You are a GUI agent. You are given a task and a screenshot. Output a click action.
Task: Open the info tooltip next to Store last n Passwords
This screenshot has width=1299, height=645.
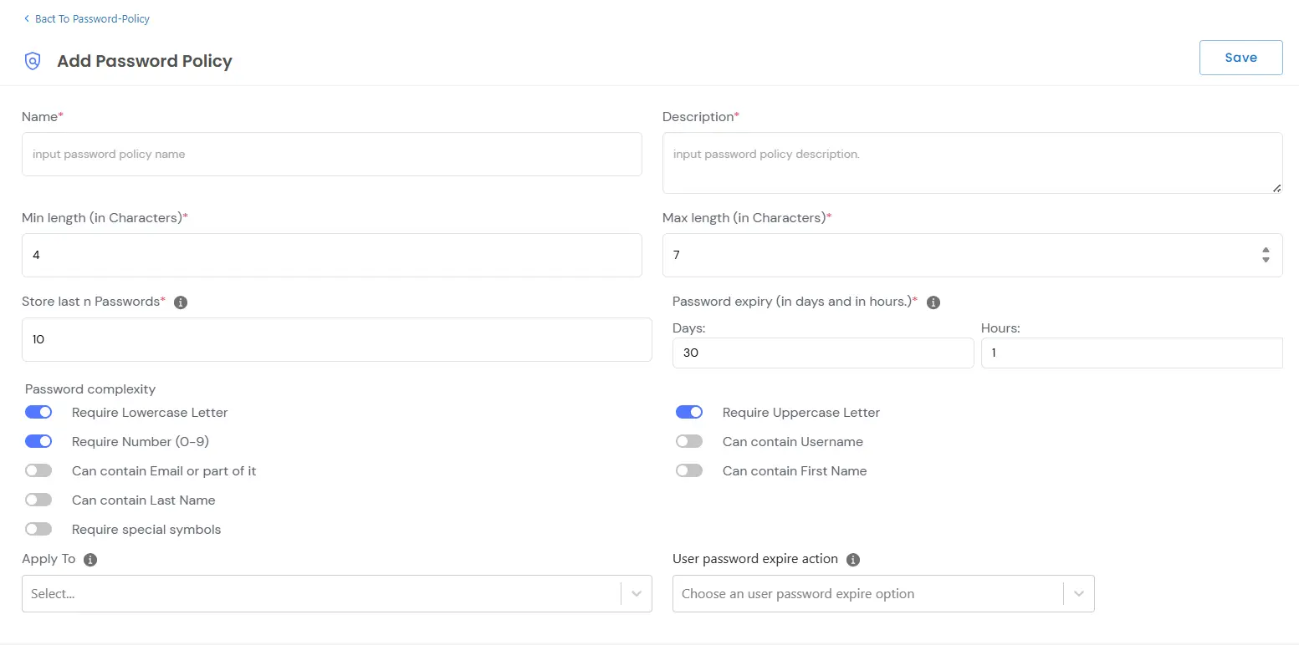[x=180, y=302]
